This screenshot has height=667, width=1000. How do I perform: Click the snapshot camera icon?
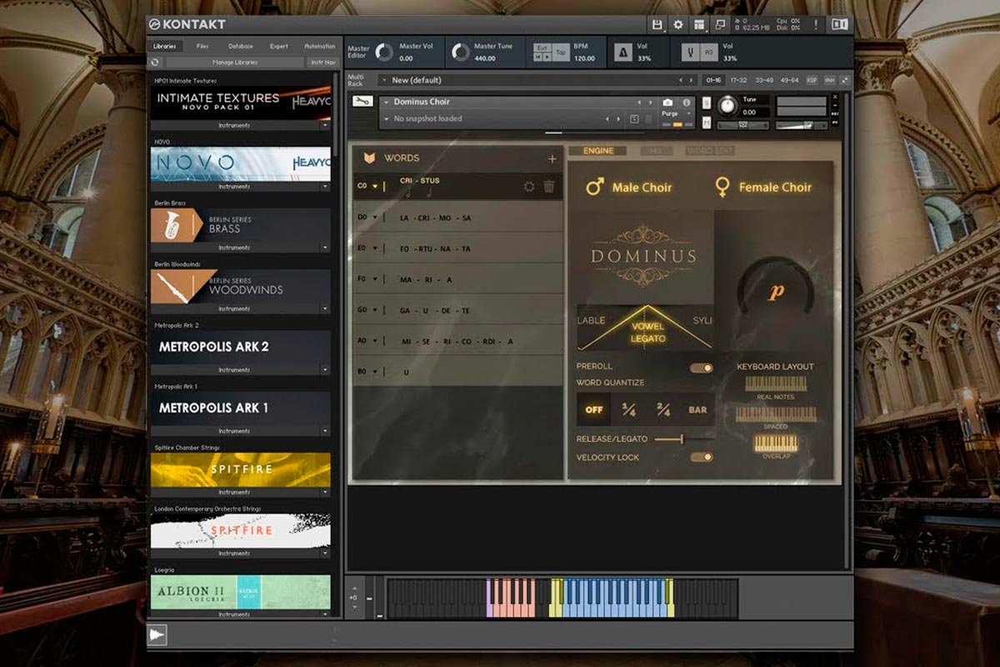667,103
